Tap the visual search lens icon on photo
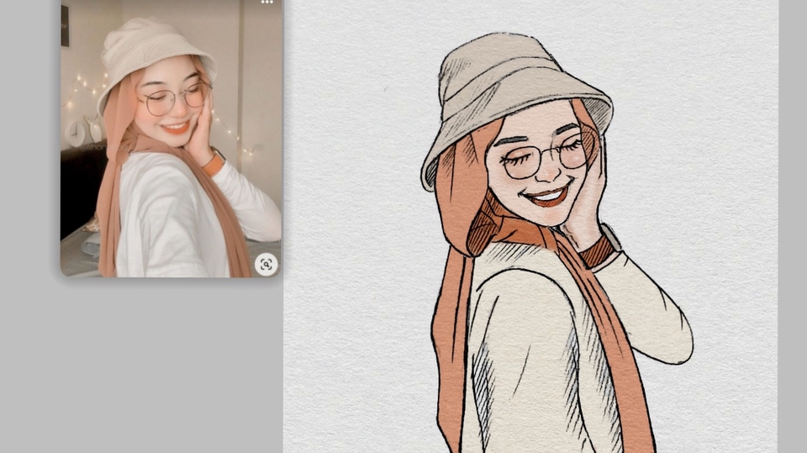 (266, 265)
